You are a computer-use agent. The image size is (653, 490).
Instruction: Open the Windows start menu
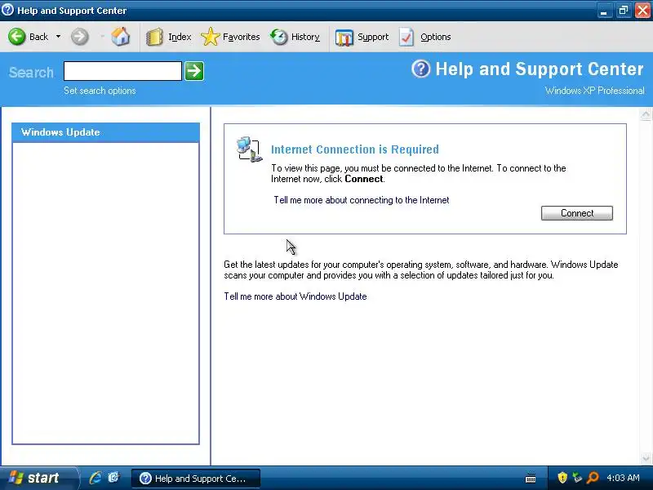point(38,478)
